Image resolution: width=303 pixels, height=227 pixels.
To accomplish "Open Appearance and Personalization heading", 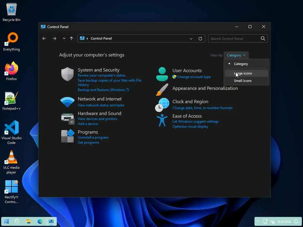I will tap(205, 88).
